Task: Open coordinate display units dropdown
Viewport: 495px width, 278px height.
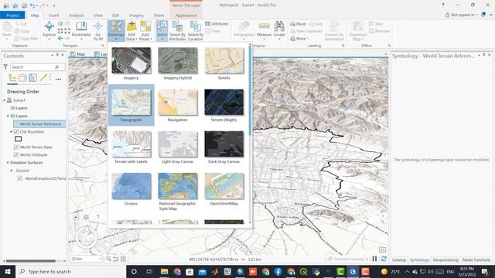Action: [x=243, y=259]
